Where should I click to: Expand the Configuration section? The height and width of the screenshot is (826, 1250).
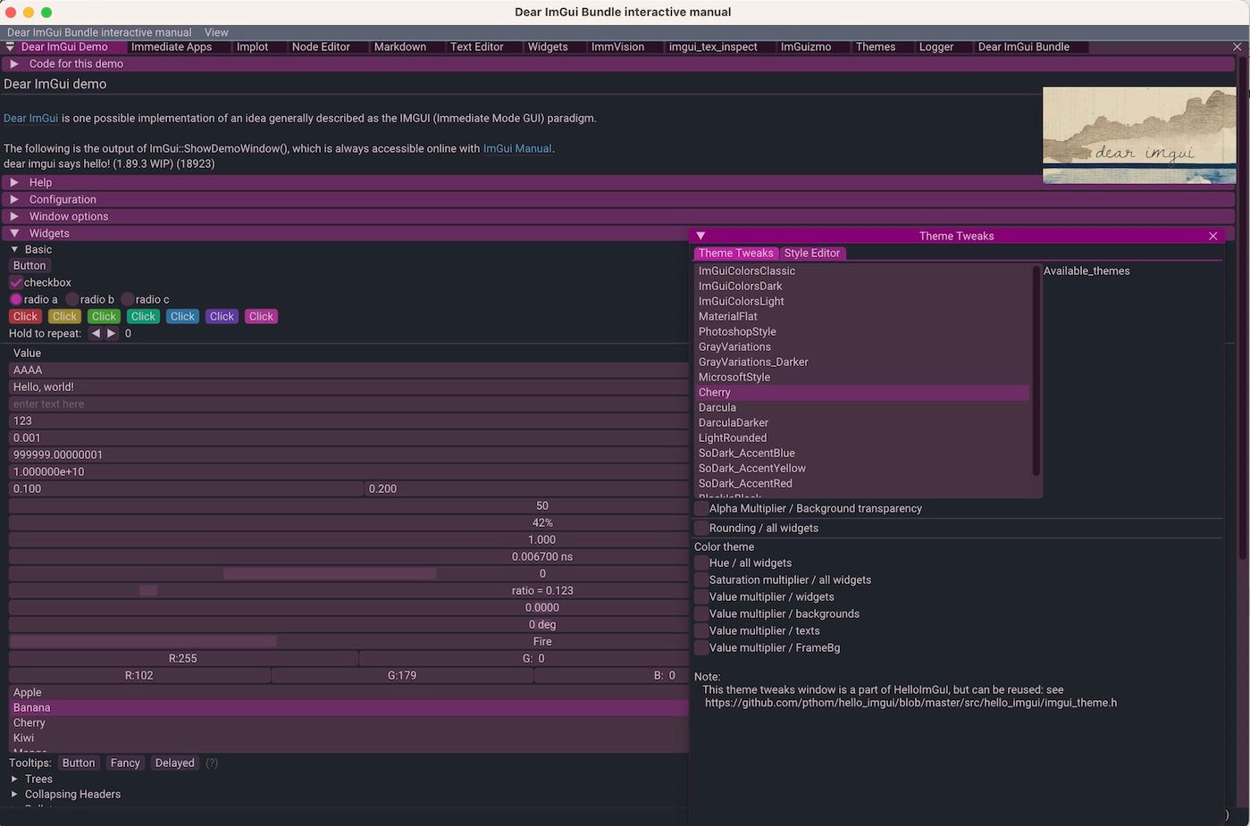click(x=617, y=199)
